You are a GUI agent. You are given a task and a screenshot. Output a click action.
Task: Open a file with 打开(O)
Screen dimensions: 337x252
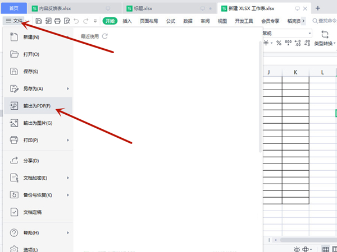pos(31,54)
